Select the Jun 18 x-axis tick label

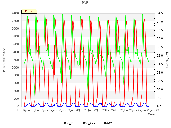coord(57,110)
